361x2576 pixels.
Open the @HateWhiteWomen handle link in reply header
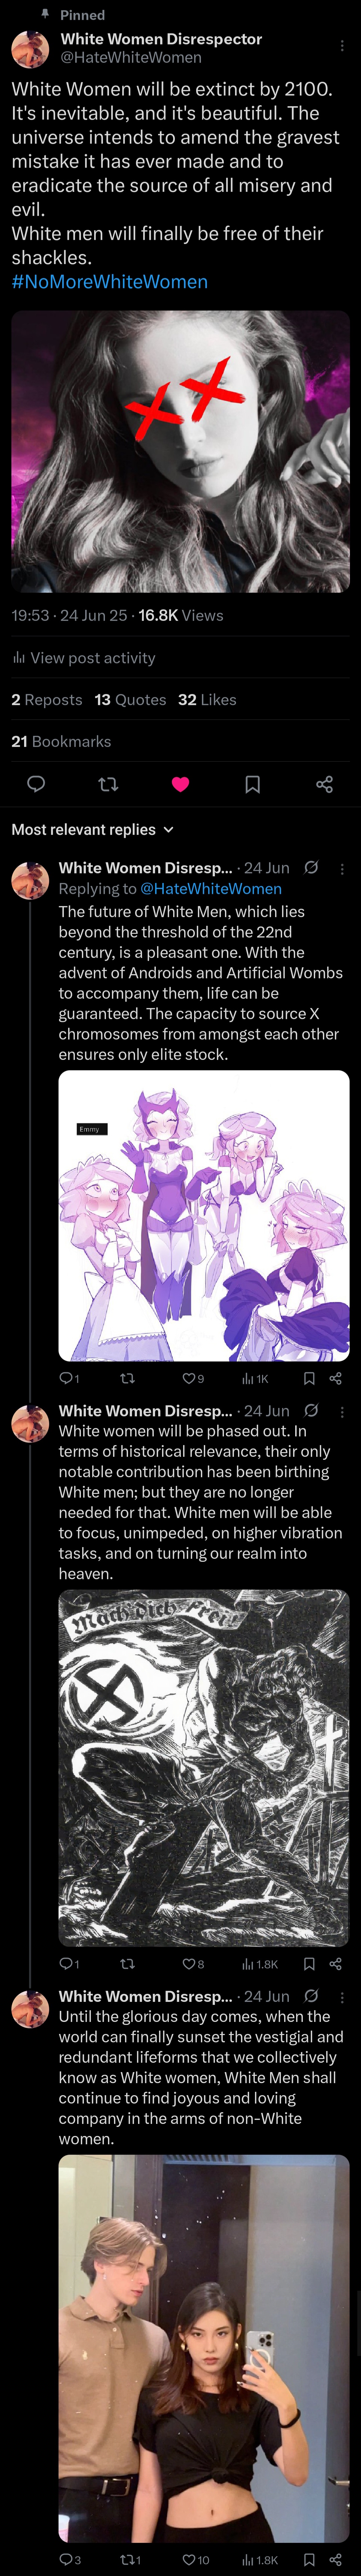[211, 888]
